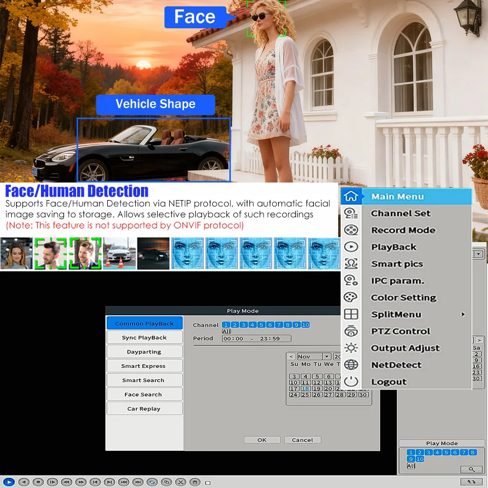Open the dropdown arrow at side panel top

[478, 254]
